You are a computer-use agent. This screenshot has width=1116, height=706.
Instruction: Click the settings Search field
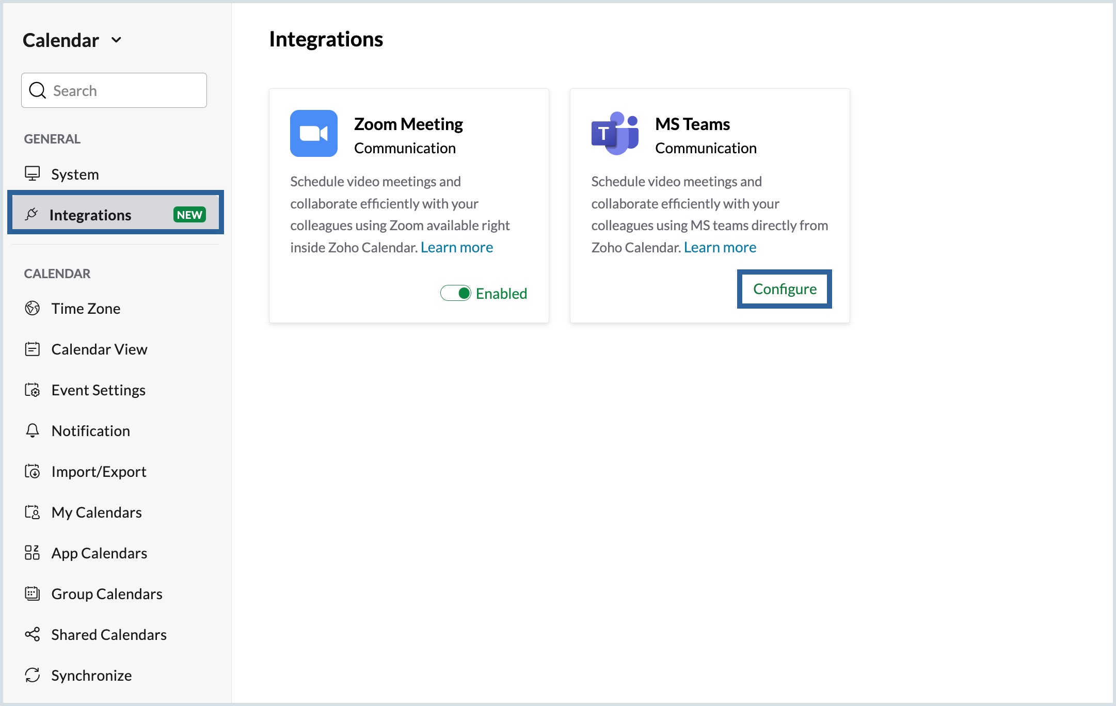point(114,90)
